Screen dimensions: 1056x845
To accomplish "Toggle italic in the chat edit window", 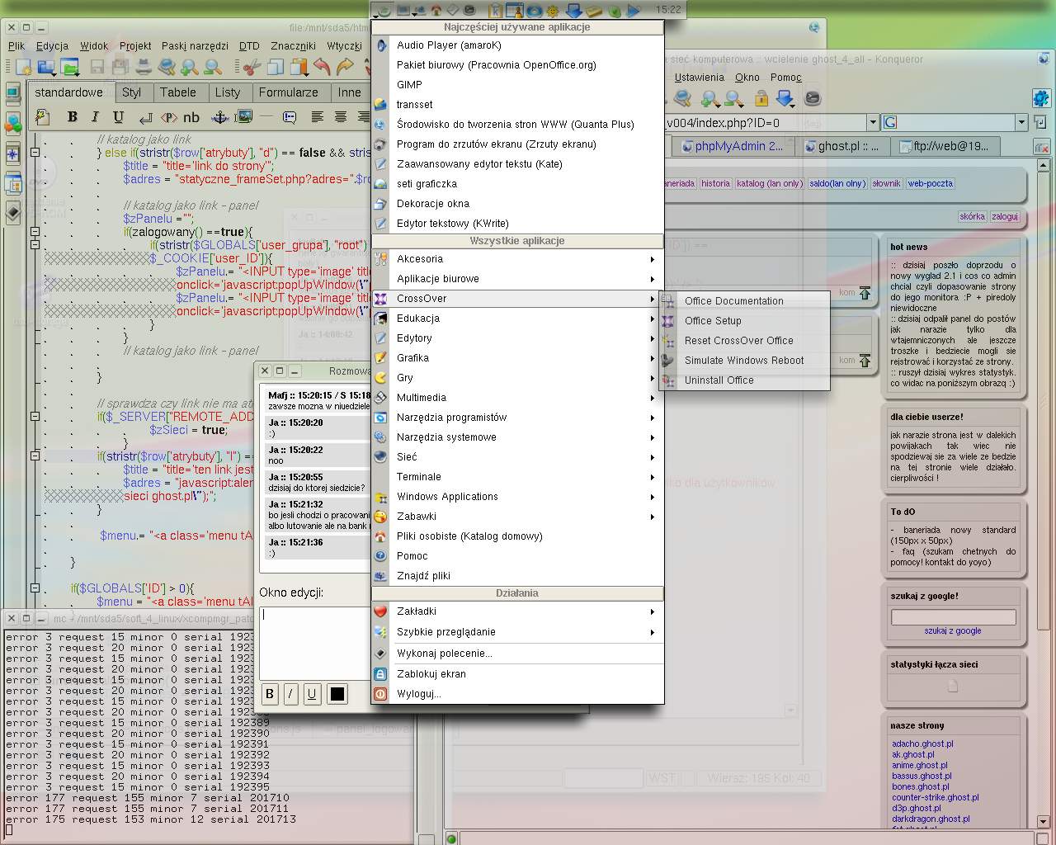I will pos(290,694).
